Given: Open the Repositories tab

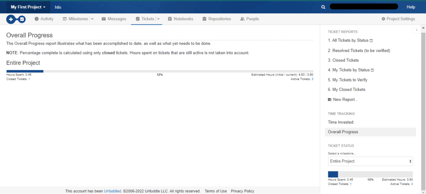Looking at the screenshot, I should (x=217, y=19).
